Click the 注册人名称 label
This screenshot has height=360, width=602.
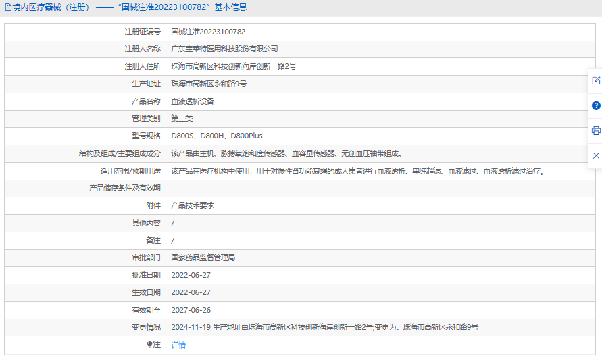point(143,49)
